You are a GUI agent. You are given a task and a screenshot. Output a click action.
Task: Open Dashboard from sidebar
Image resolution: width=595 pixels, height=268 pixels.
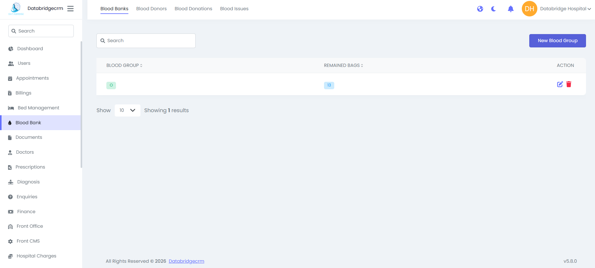point(40,49)
